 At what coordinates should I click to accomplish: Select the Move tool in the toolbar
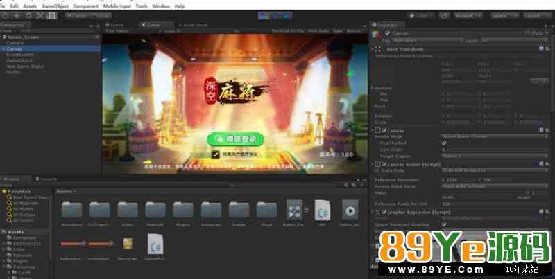[x=17, y=15]
